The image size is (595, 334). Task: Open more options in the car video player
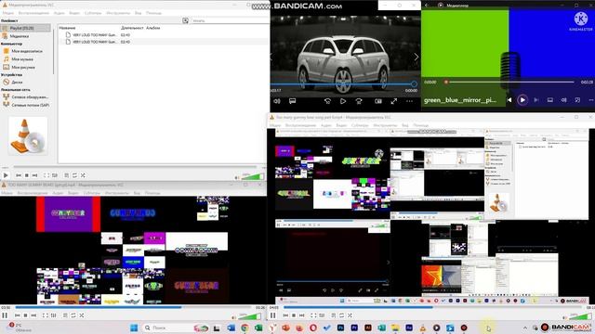click(409, 101)
